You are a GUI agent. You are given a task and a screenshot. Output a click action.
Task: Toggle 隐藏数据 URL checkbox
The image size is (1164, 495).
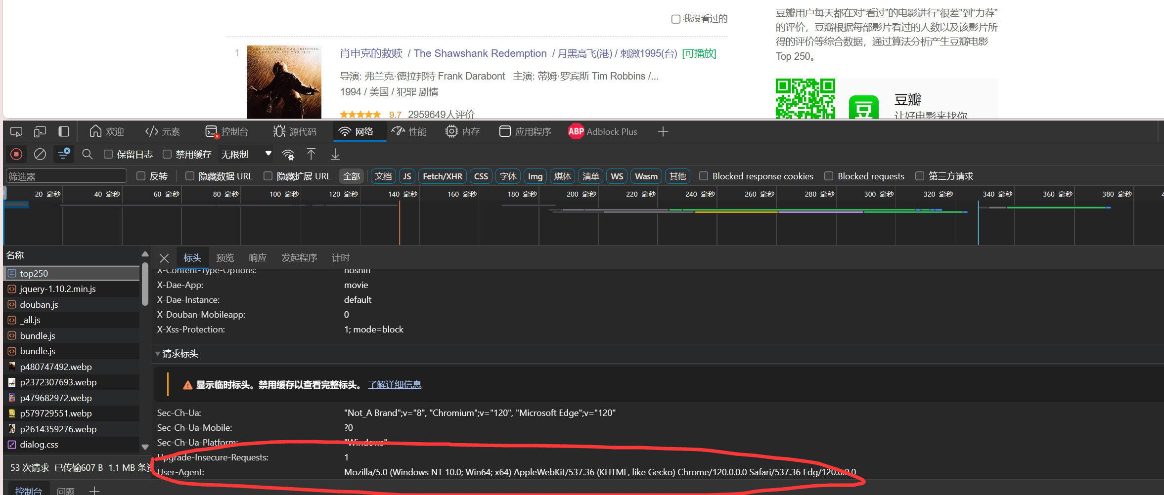[x=190, y=176]
